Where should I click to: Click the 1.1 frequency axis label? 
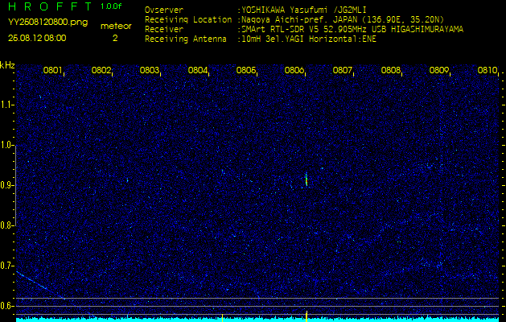point(6,105)
